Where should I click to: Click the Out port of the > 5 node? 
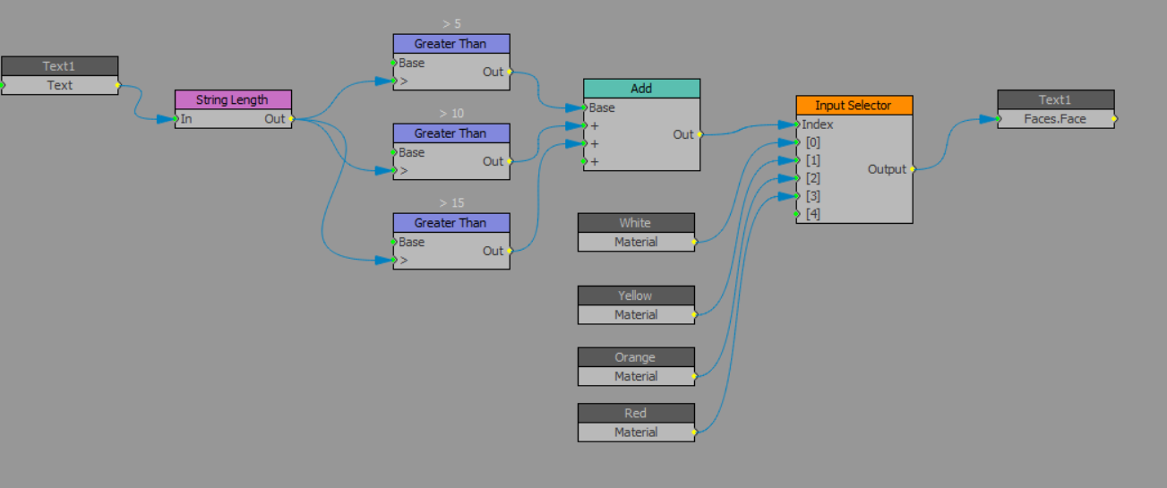pyautogui.click(x=510, y=72)
